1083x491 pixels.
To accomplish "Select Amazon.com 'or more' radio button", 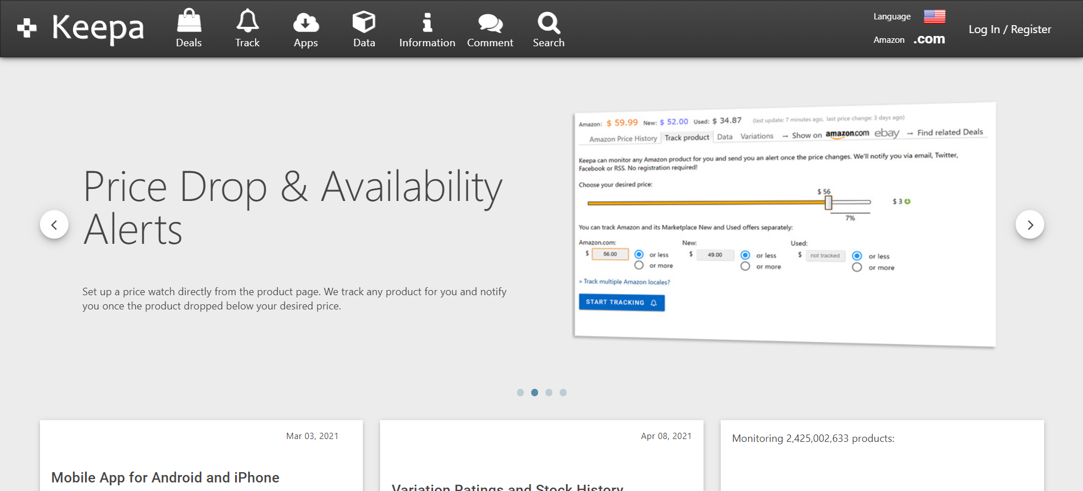I will [x=639, y=265].
